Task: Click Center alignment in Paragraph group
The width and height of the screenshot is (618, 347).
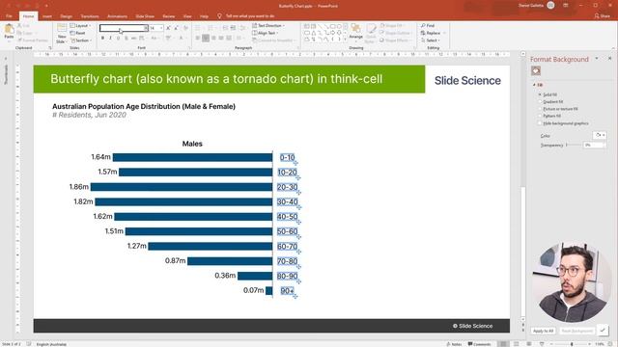Action: [206, 39]
